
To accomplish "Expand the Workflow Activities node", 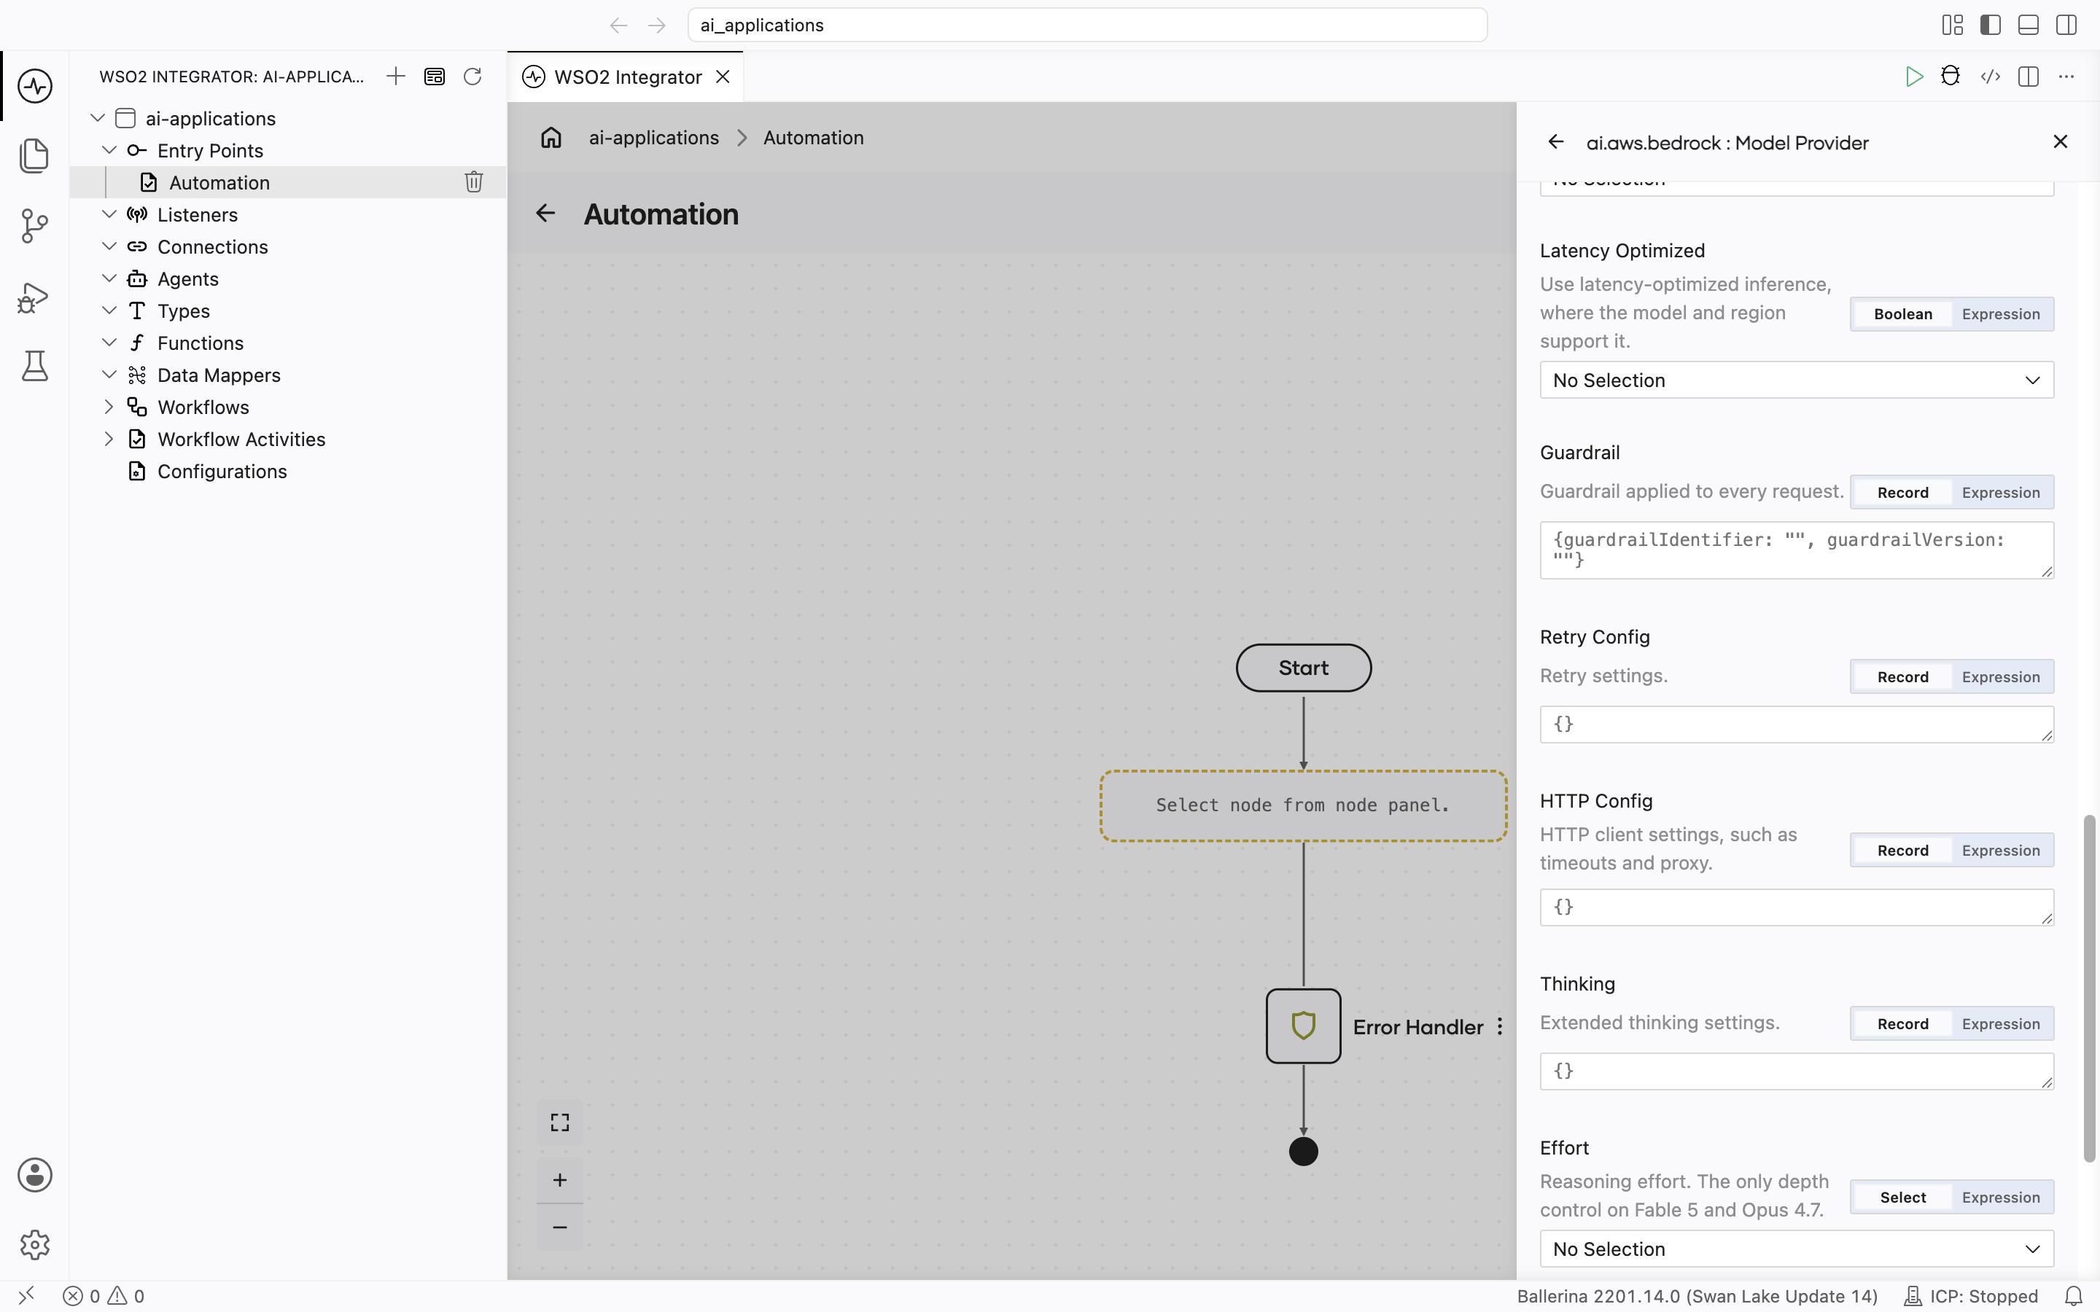I will [109, 439].
